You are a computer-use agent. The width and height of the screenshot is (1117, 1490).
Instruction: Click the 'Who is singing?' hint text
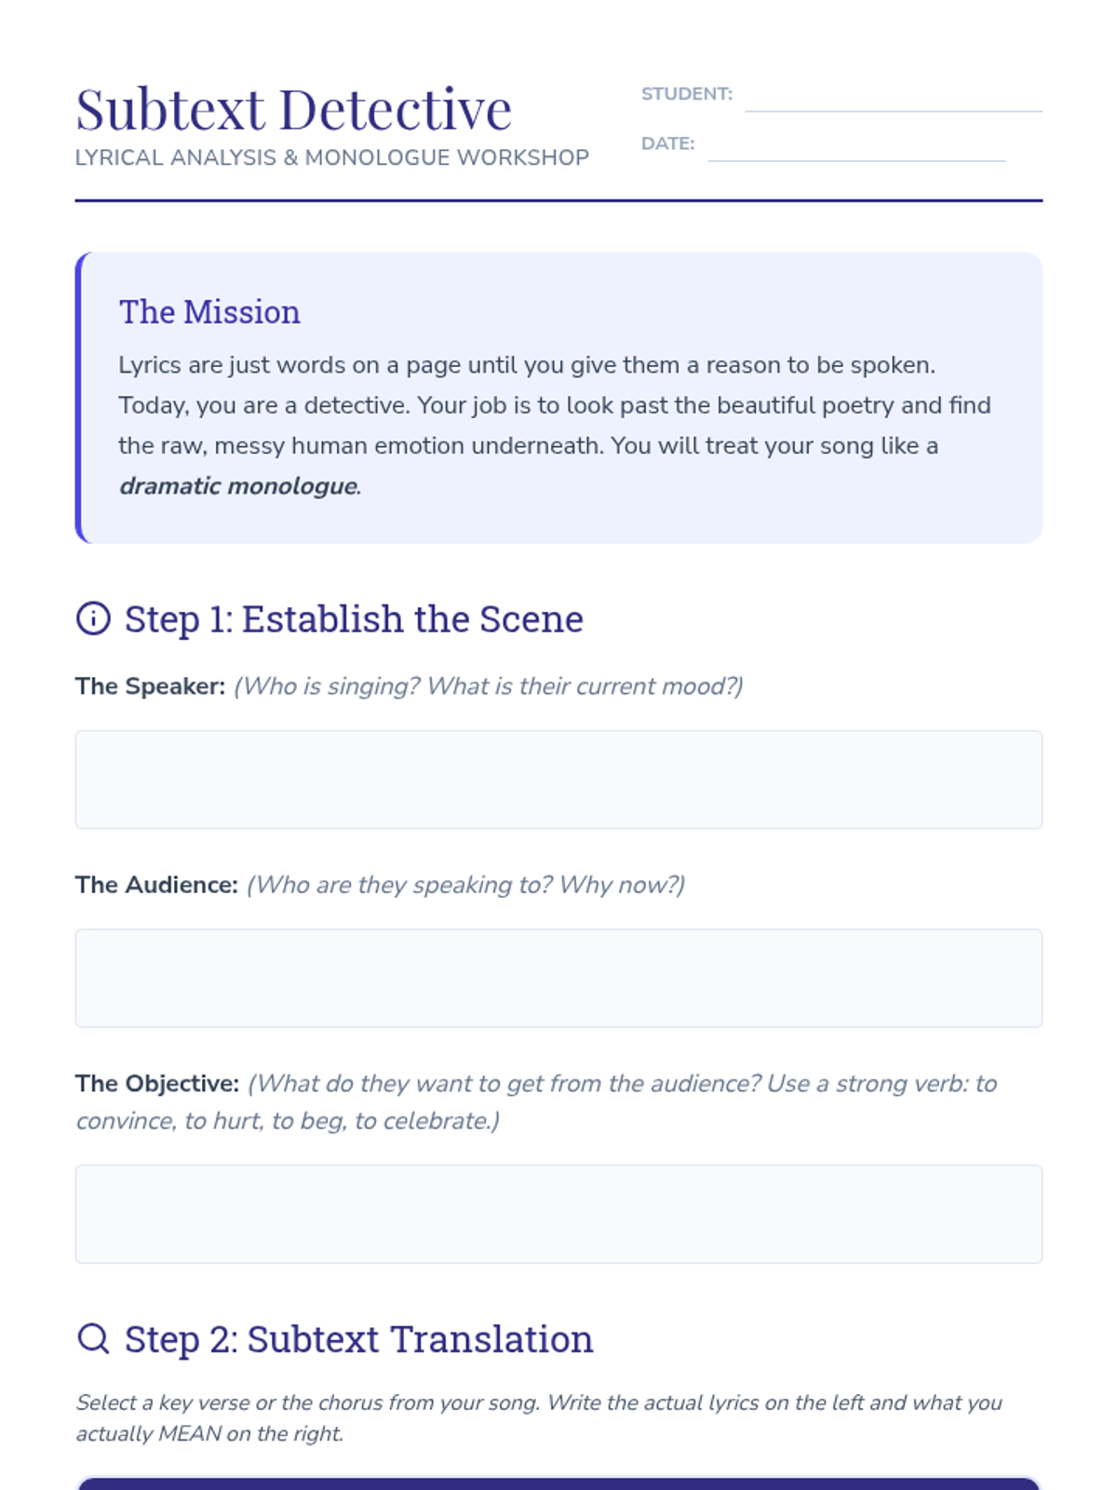coord(488,686)
